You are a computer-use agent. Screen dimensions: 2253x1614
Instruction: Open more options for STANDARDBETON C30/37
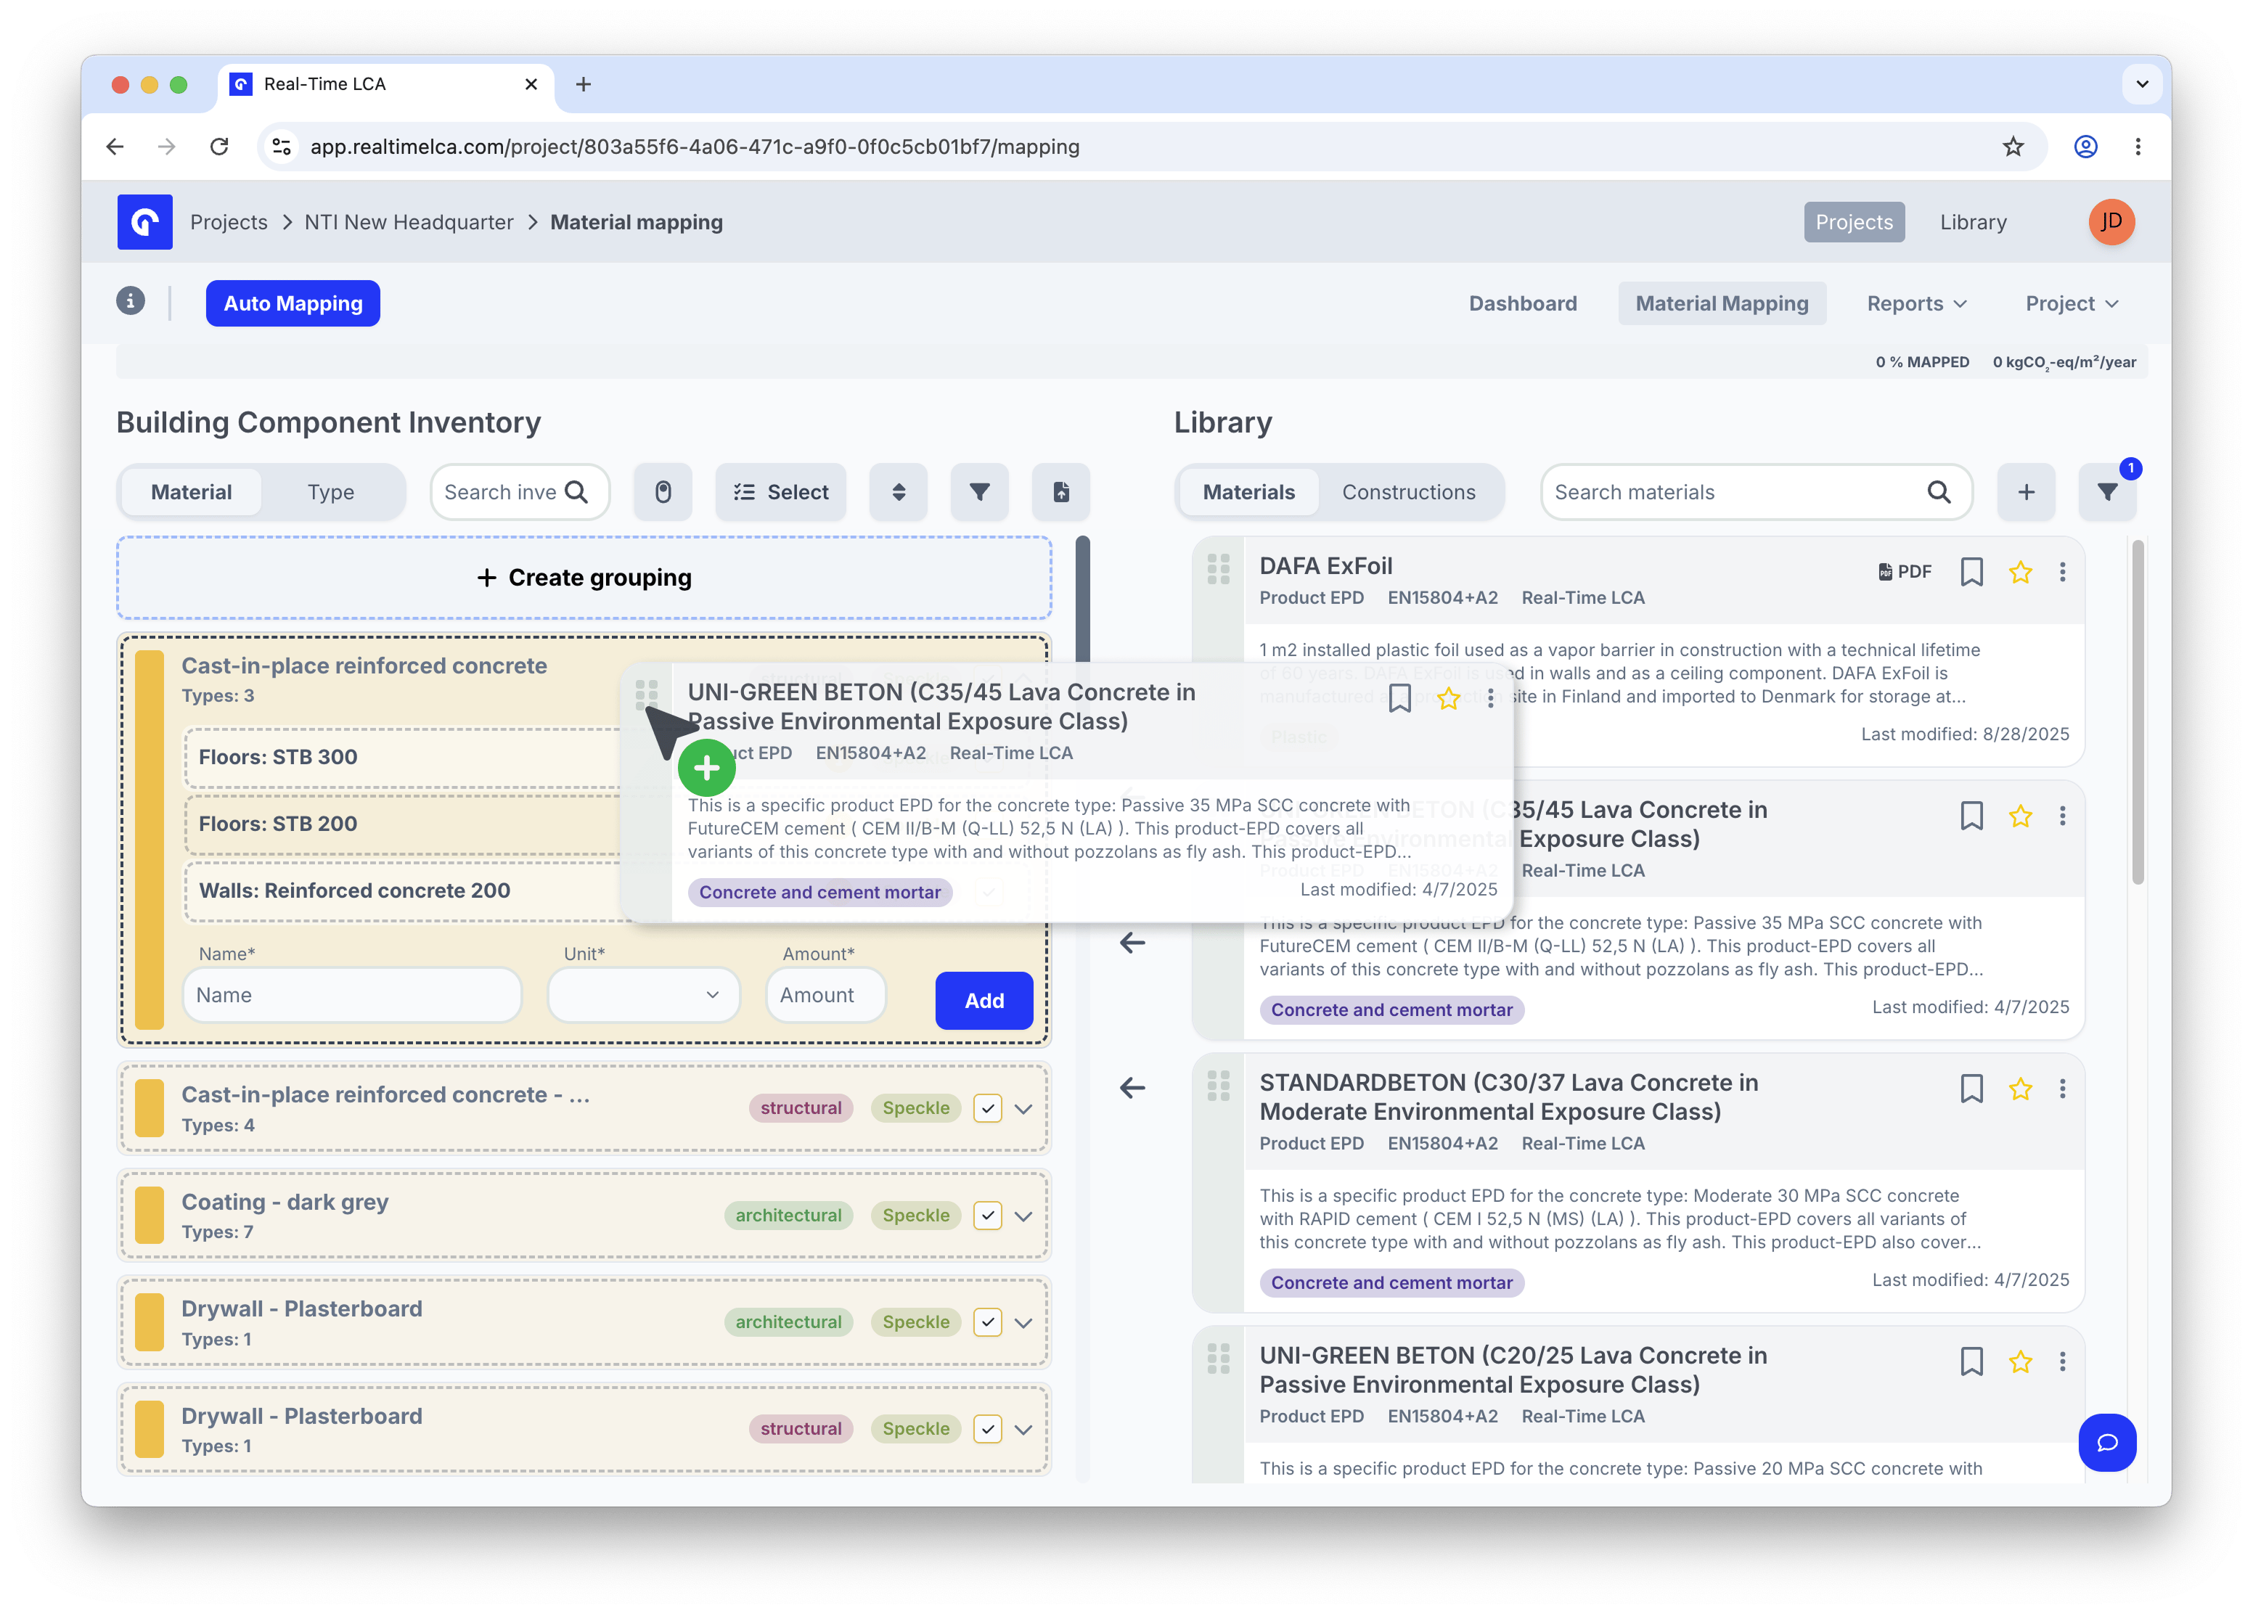click(2062, 1089)
